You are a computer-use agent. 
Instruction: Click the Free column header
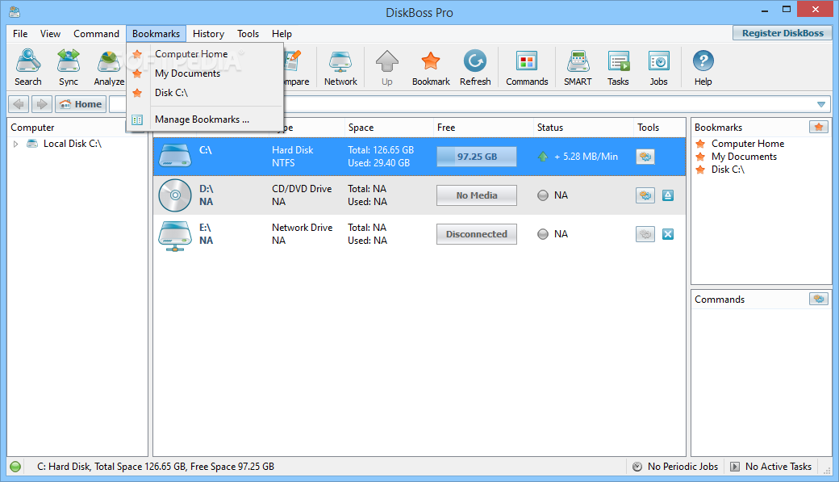click(483, 128)
